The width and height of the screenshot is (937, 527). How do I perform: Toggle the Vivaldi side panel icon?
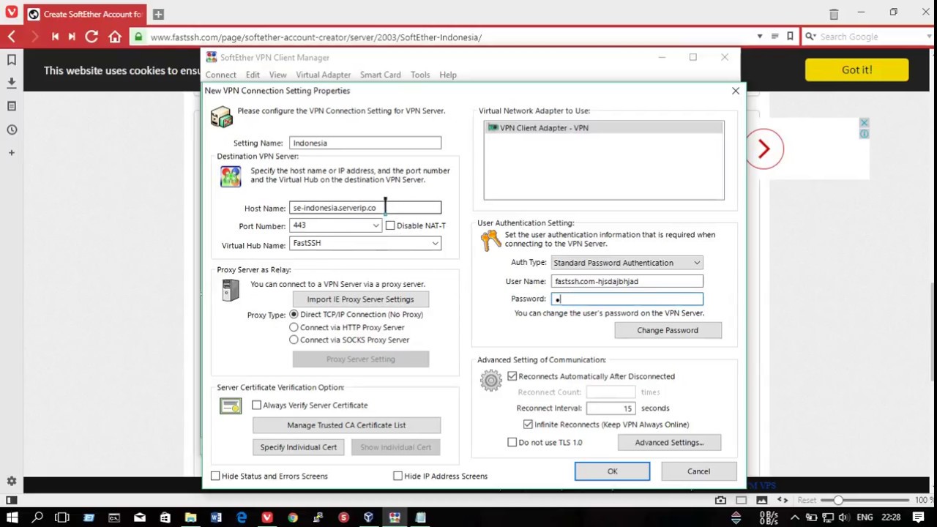coord(12,500)
